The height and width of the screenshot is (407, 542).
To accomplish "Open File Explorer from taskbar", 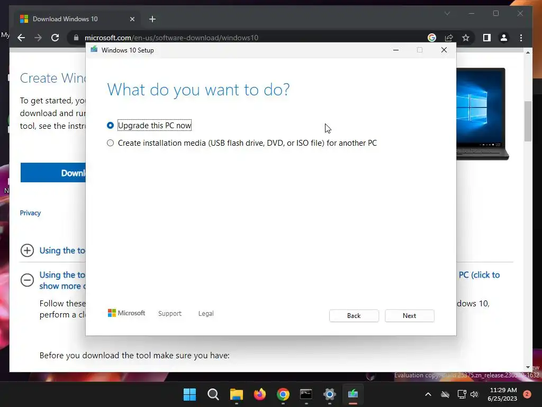I will pos(237,394).
